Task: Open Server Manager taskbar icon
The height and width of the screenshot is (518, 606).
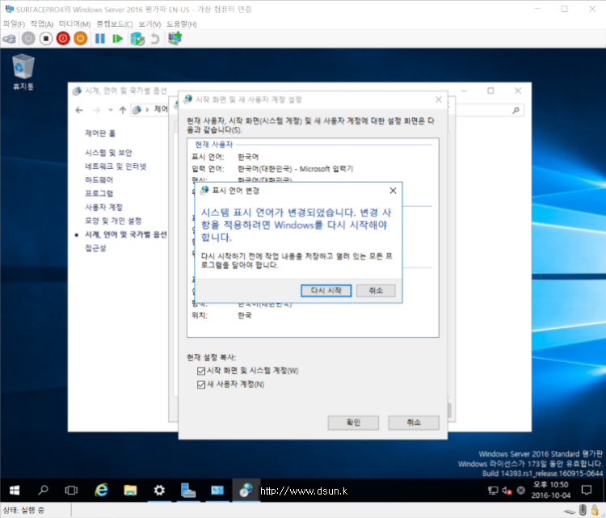Action: click(x=188, y=491)
